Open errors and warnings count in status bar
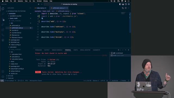Viewport: 174px width, 98px height. pos(21,81)
